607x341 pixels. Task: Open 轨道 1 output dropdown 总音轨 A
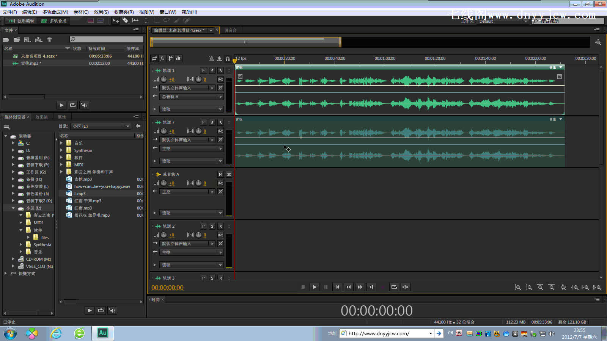(x=192, y=97)
